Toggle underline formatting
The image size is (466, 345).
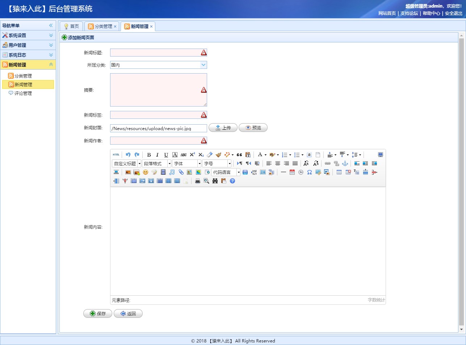[x=166, y=154]
